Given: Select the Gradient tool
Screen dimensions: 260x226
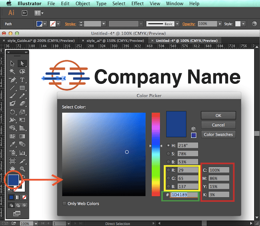Looking at the screenshot, I should coord(22,136).
